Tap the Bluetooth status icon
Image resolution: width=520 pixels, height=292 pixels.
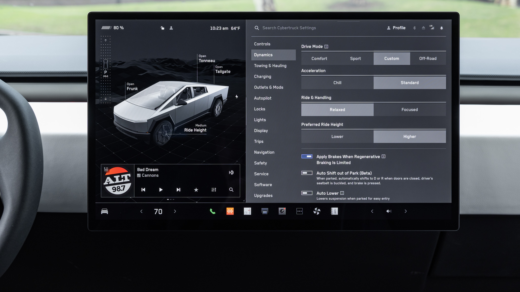(414, 28)
